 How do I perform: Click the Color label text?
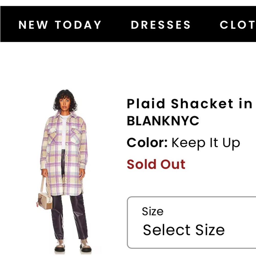(x=146, y=143)
